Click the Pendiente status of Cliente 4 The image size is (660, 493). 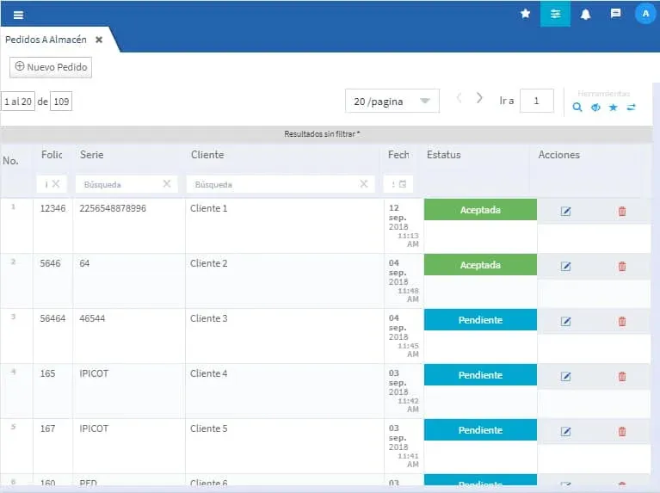click(x=479, y=375)
